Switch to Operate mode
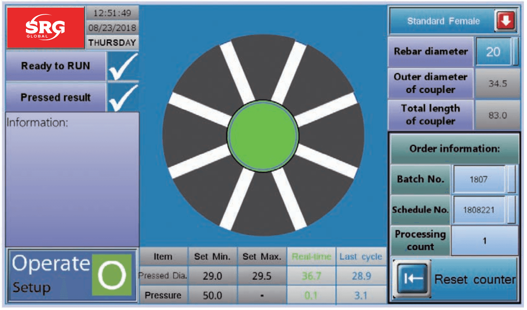527x310 pixels. [51, 263]
